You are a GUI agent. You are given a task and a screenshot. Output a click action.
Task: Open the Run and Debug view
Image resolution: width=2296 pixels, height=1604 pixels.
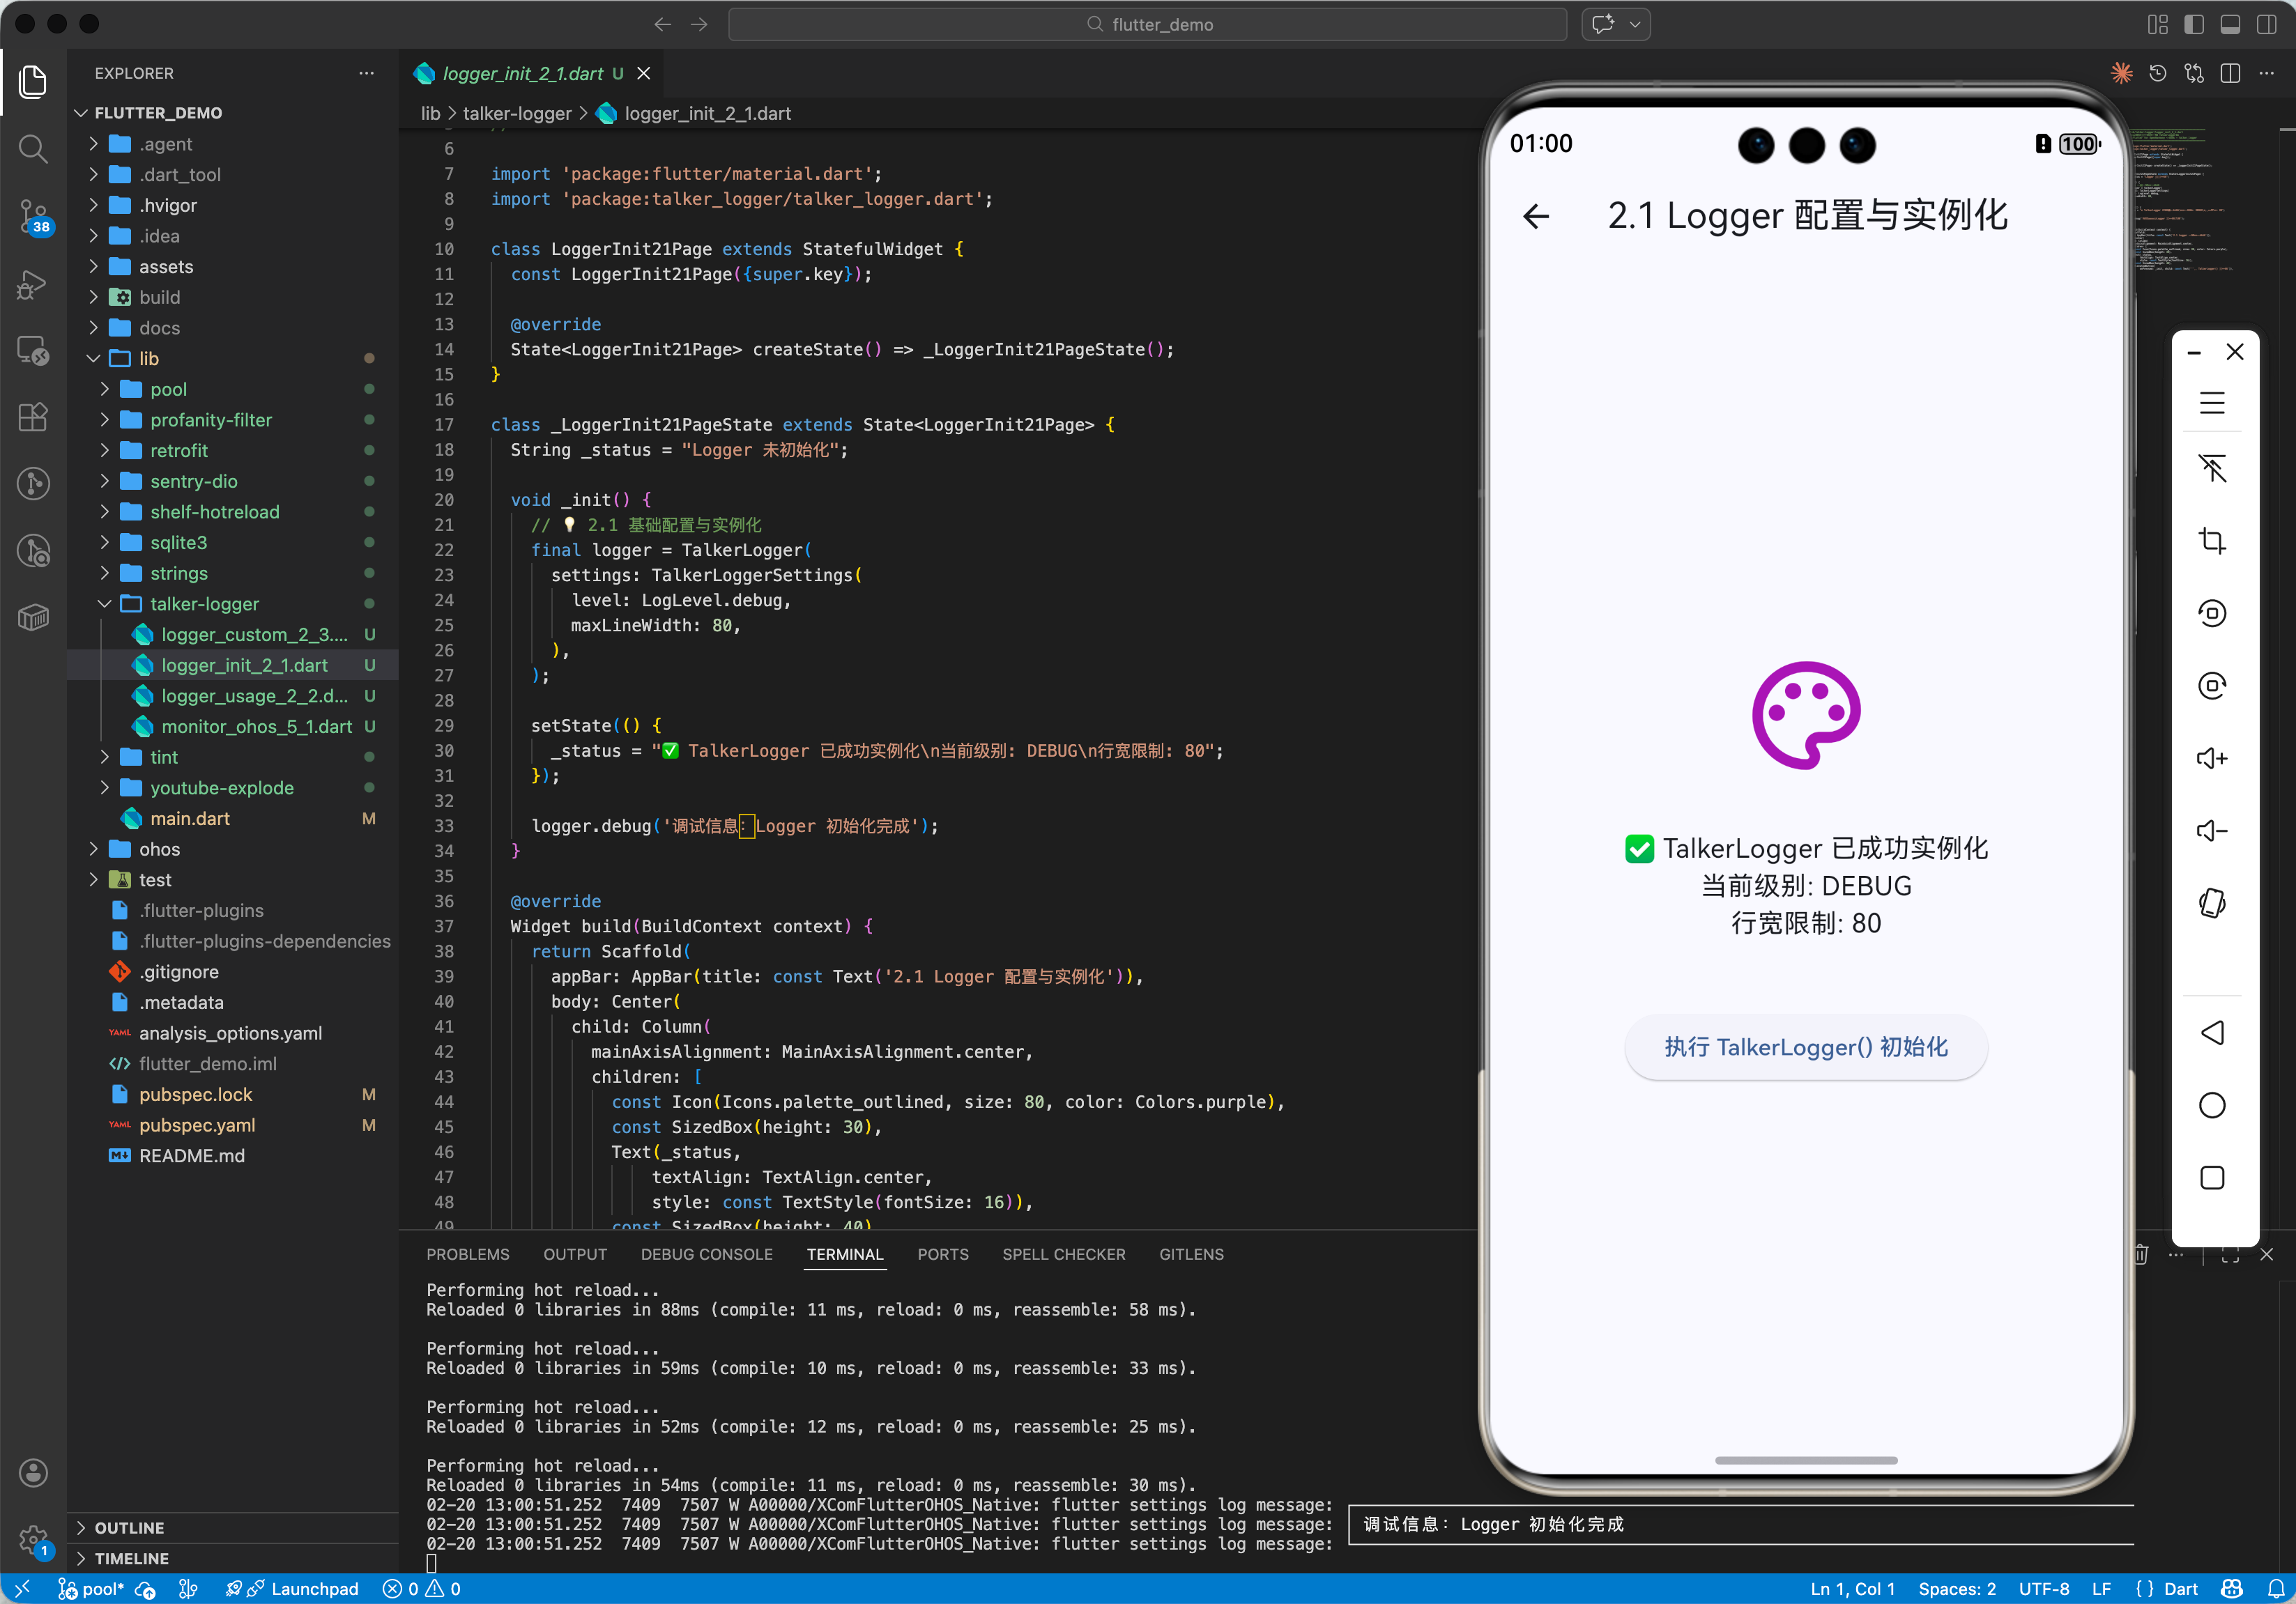tap(33, 284)
